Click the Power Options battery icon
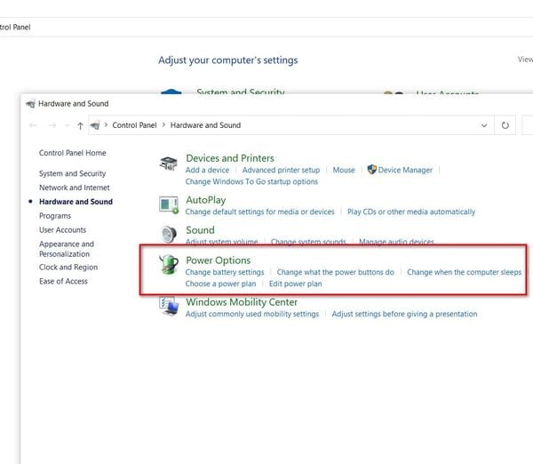 (x=168, y=265)
